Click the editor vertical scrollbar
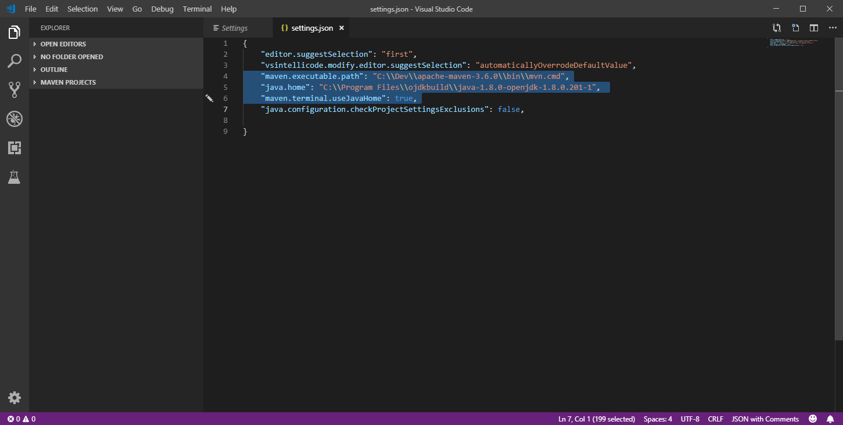This screenshot has width=843, height=425. coord(839,188)
